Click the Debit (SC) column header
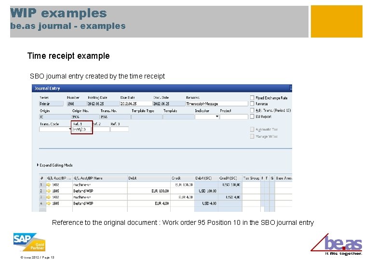The image size is (376, 260). click(206, 178)
